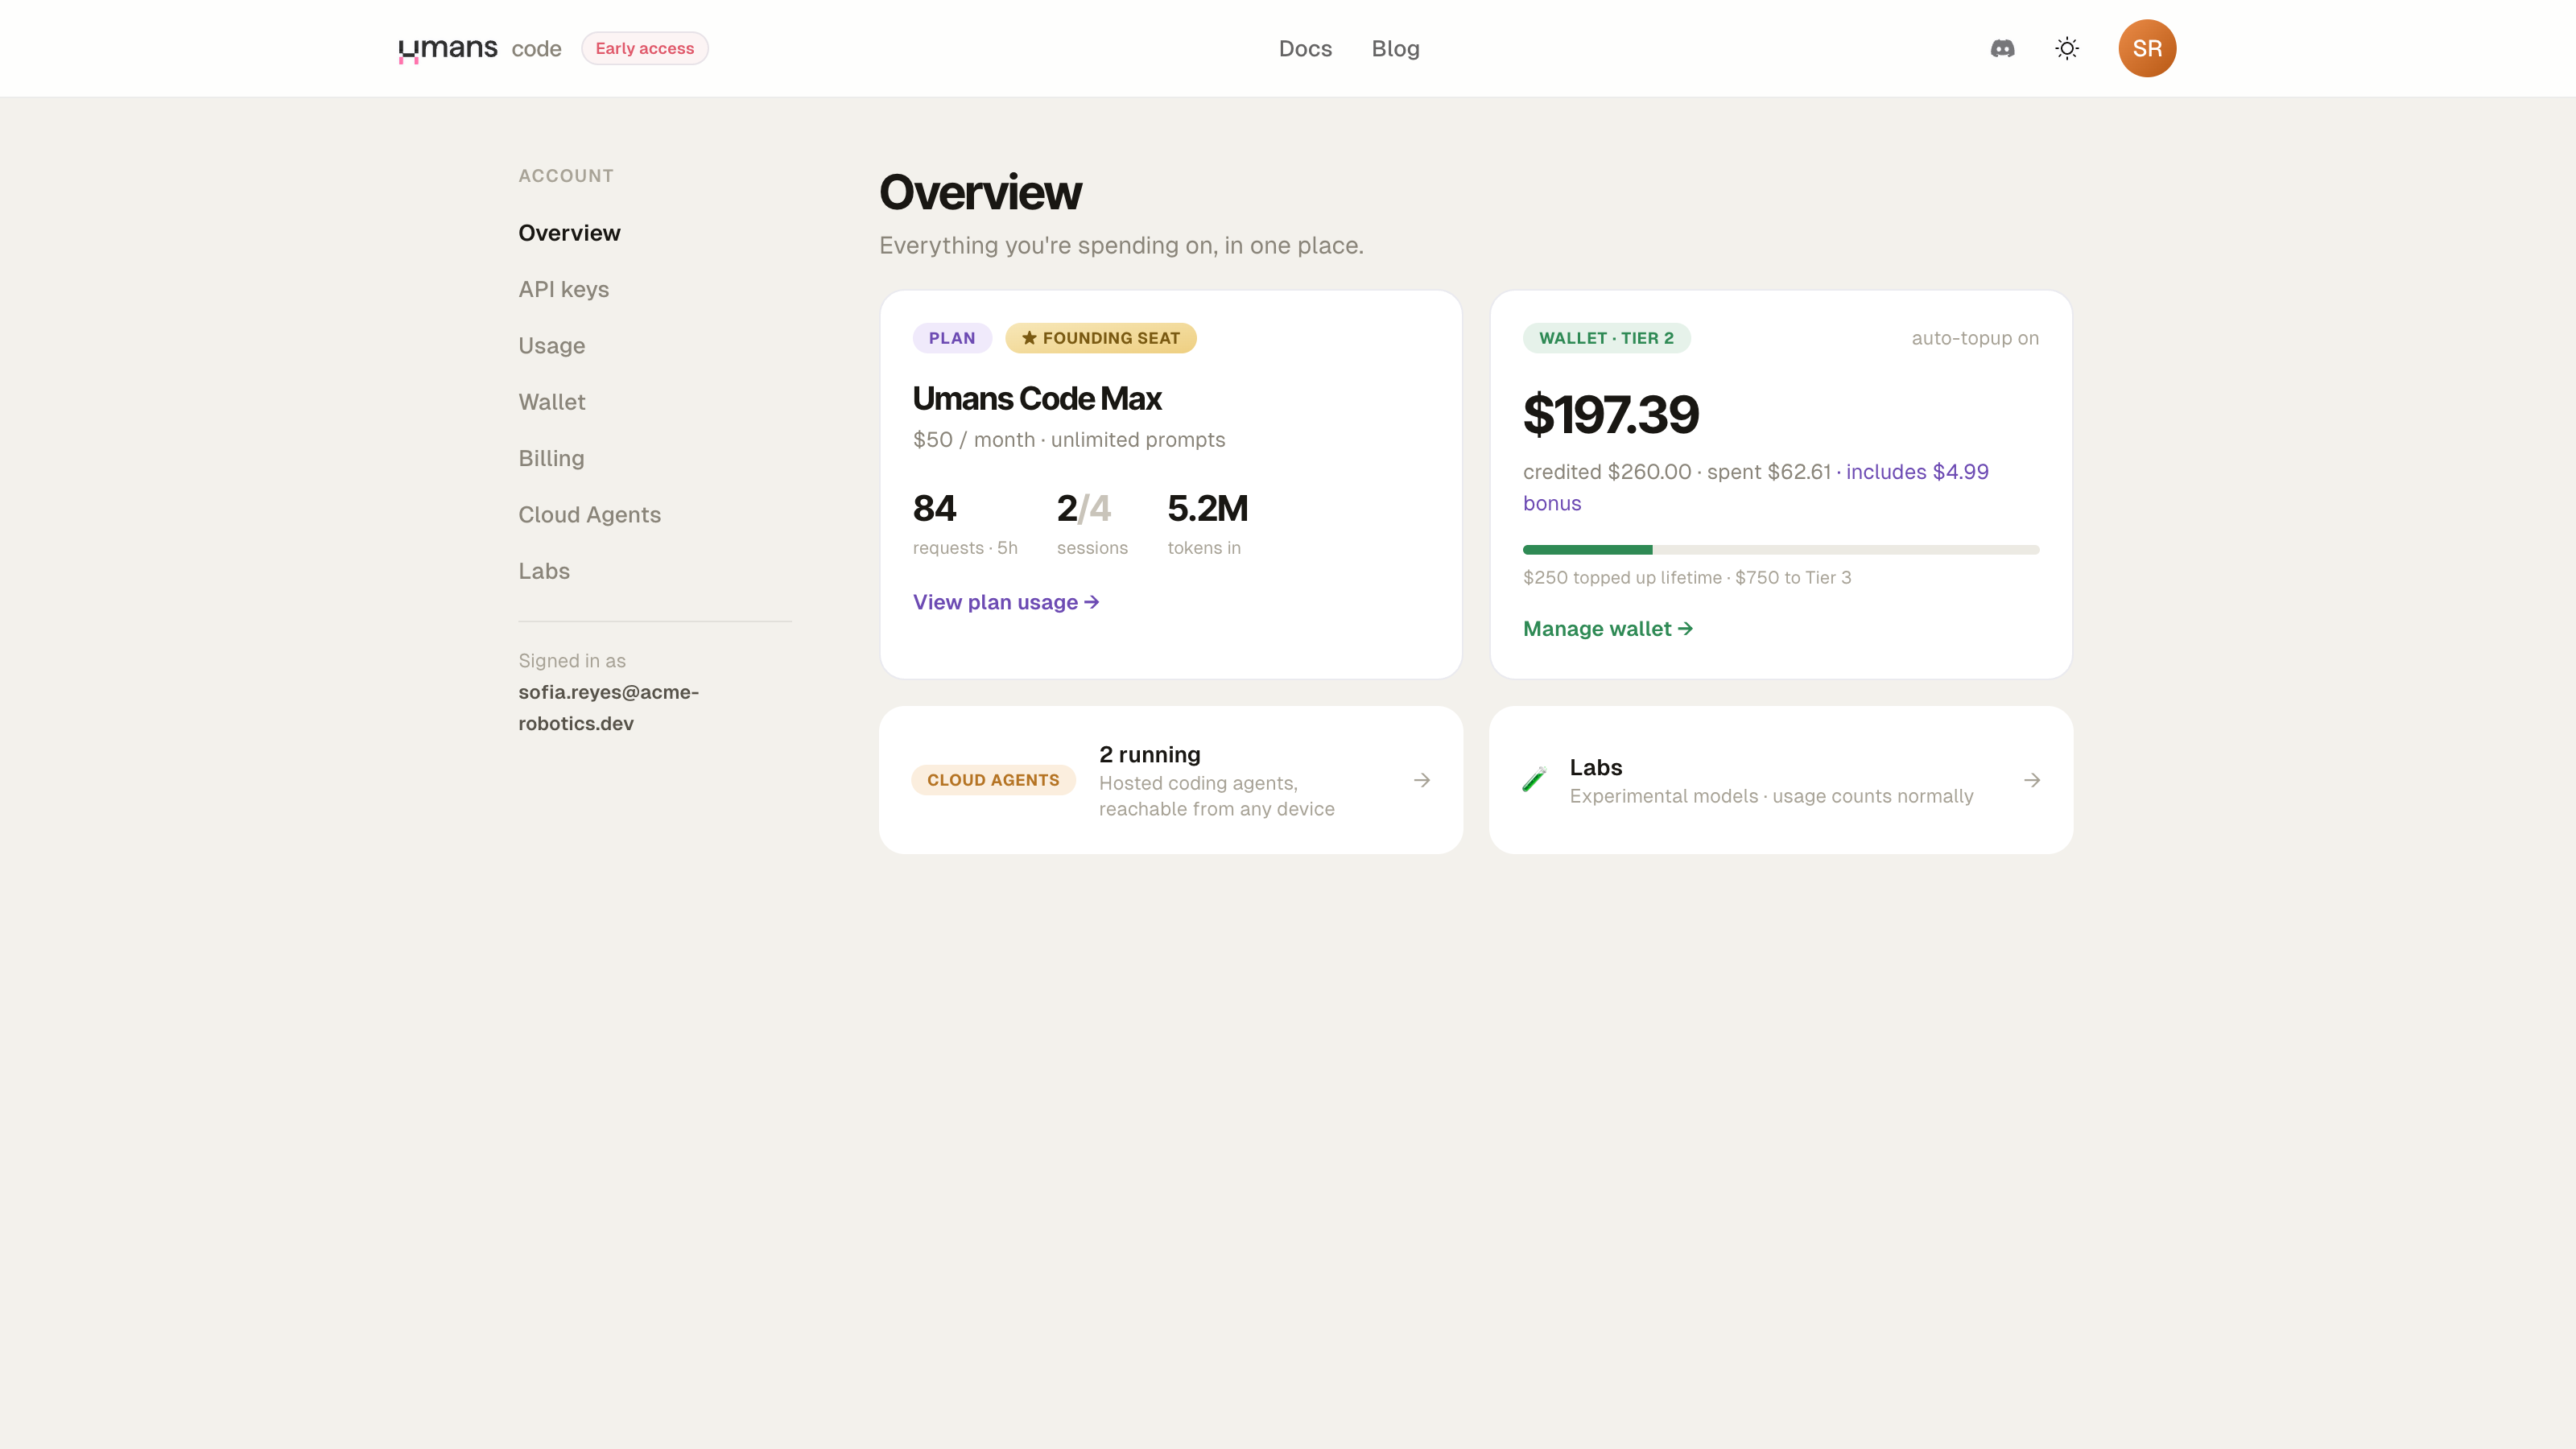Open the Discord community icon
2576x1449 pixels.
[2002, 48]
